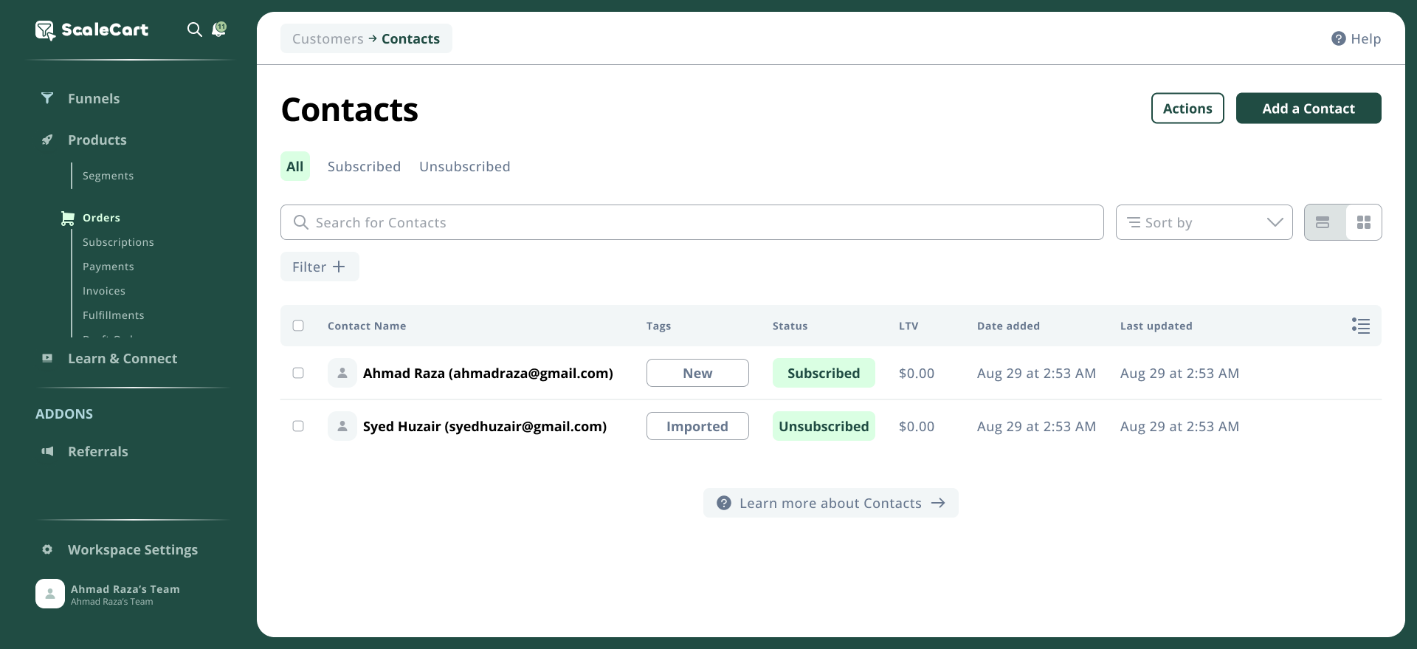Open the notifications bell icon
1417x649 pixels.
tap(218, 30)
